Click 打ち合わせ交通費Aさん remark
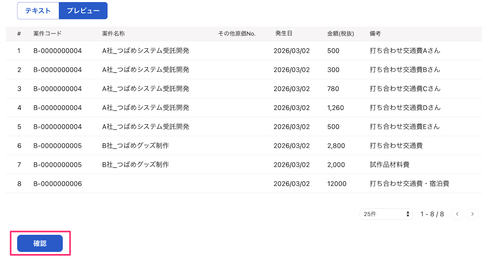The image size is (492, 258). click(x=405, y=51)
